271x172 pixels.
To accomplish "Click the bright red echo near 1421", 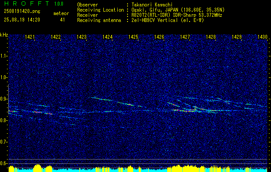I will (37, 112).
